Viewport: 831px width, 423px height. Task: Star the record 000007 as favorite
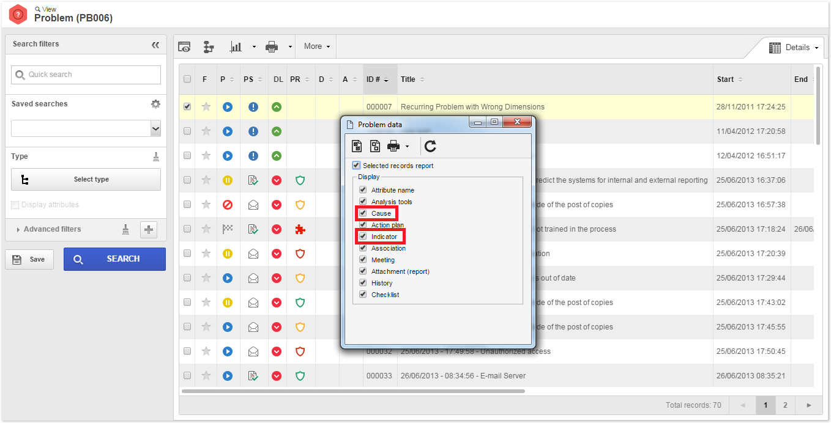tap(206, 106)
